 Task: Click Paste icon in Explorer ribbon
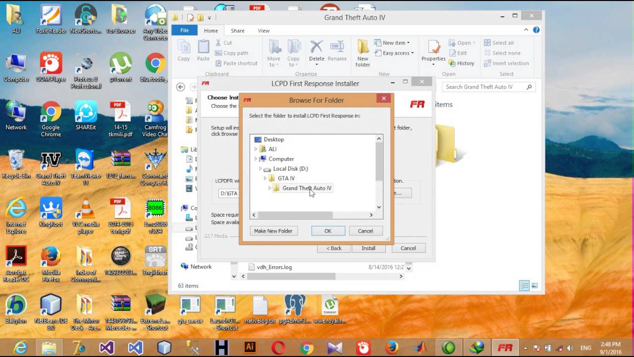pyautogui.click(x=203, y=51)
